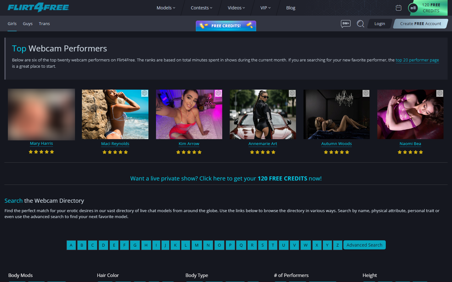Click the gear icon on Annemarie Art thumbnail
Screen dimensions: 452x282
click(x=292, y=93)
